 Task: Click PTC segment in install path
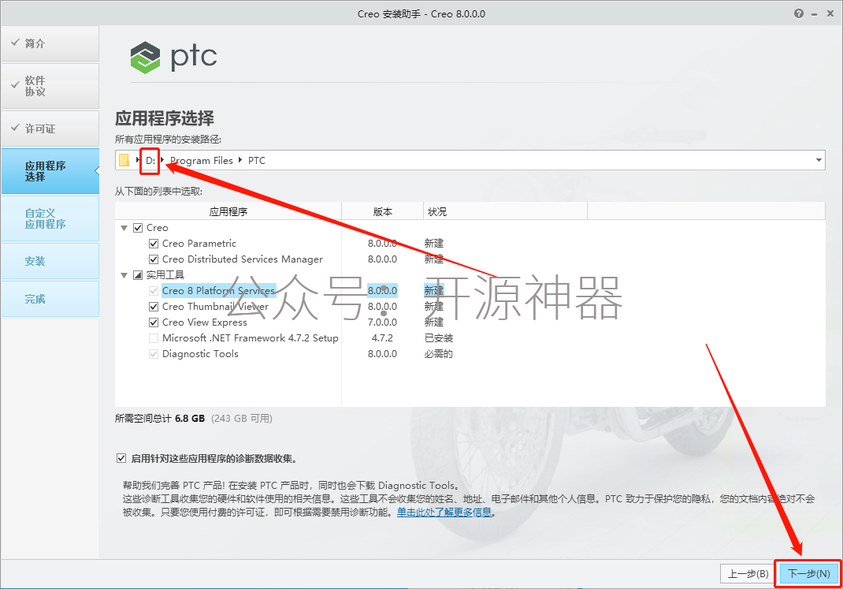[257, 160]
